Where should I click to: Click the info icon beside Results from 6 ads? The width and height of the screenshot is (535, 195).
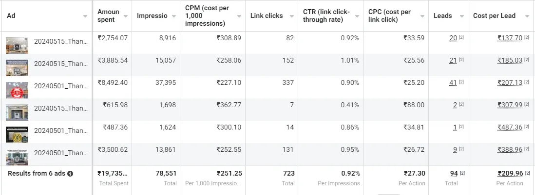pos(70,174)
